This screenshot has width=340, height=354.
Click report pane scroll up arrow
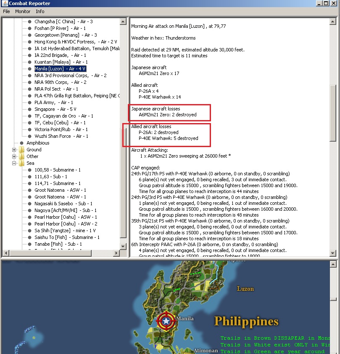click(333, 21)
